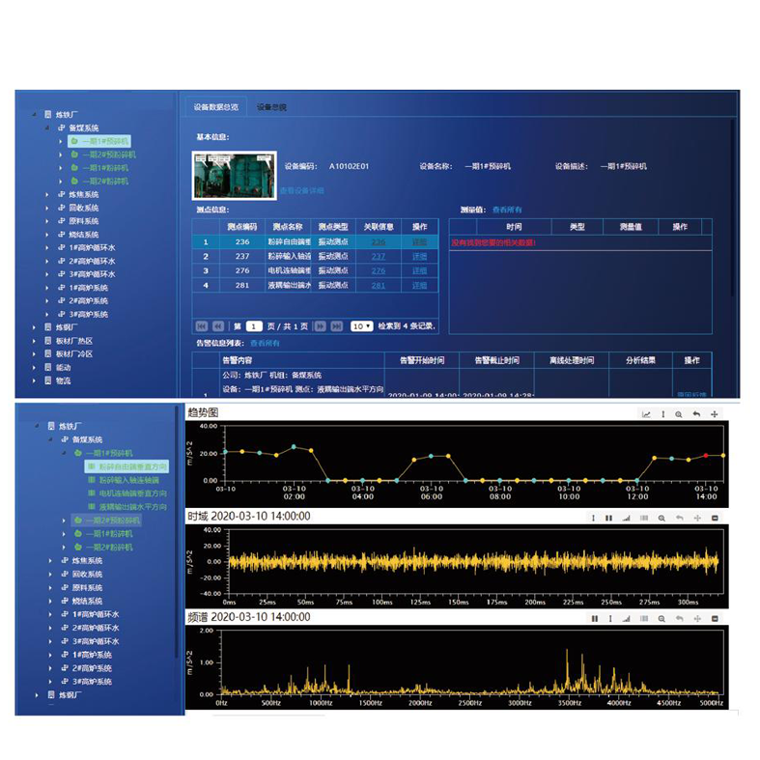Click the 查看所有 link beside 告警信息列表

coord(266,342)
